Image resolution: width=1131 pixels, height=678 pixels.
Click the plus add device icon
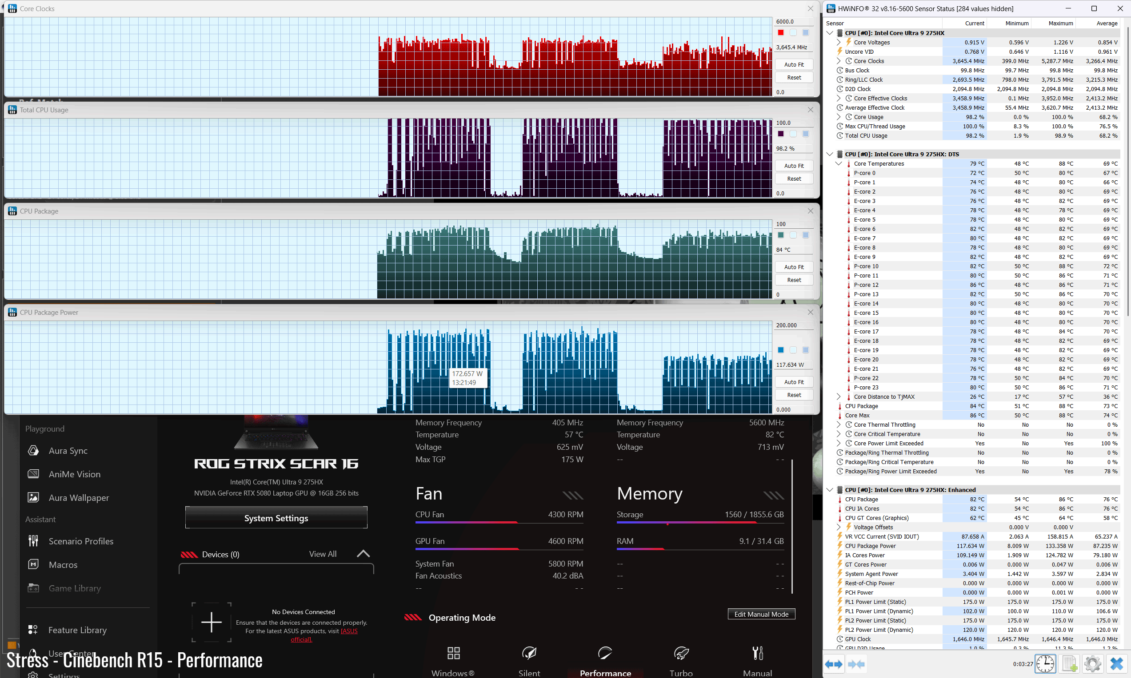pos(211,622)
